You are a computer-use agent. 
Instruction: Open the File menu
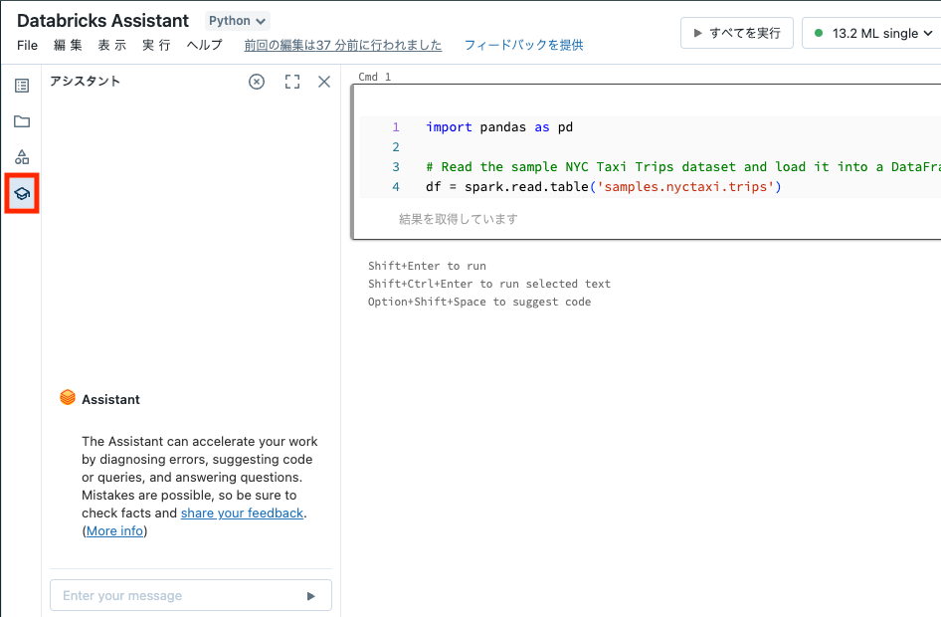pyautogui.click(x=26, y=45)
